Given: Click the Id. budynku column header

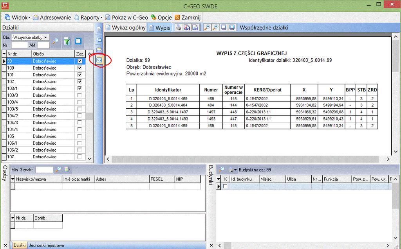Looking at the screenshot, I should click(x=244, y=179).
